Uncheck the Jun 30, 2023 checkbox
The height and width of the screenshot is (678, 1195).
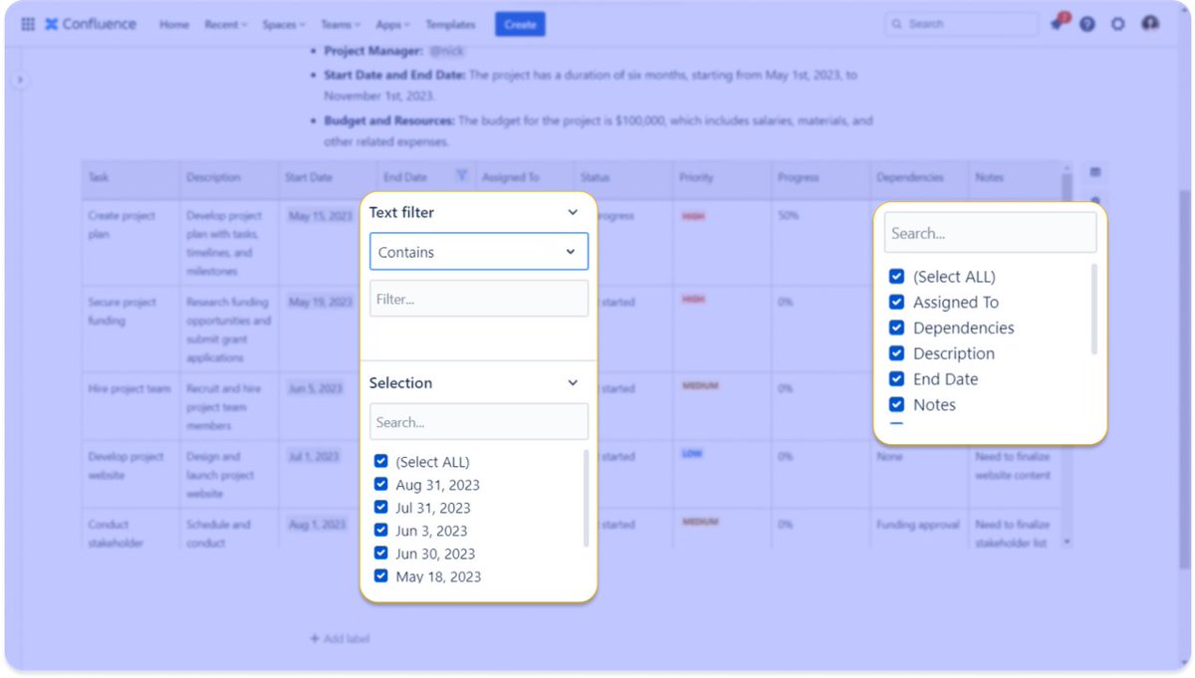click(380, 553)
